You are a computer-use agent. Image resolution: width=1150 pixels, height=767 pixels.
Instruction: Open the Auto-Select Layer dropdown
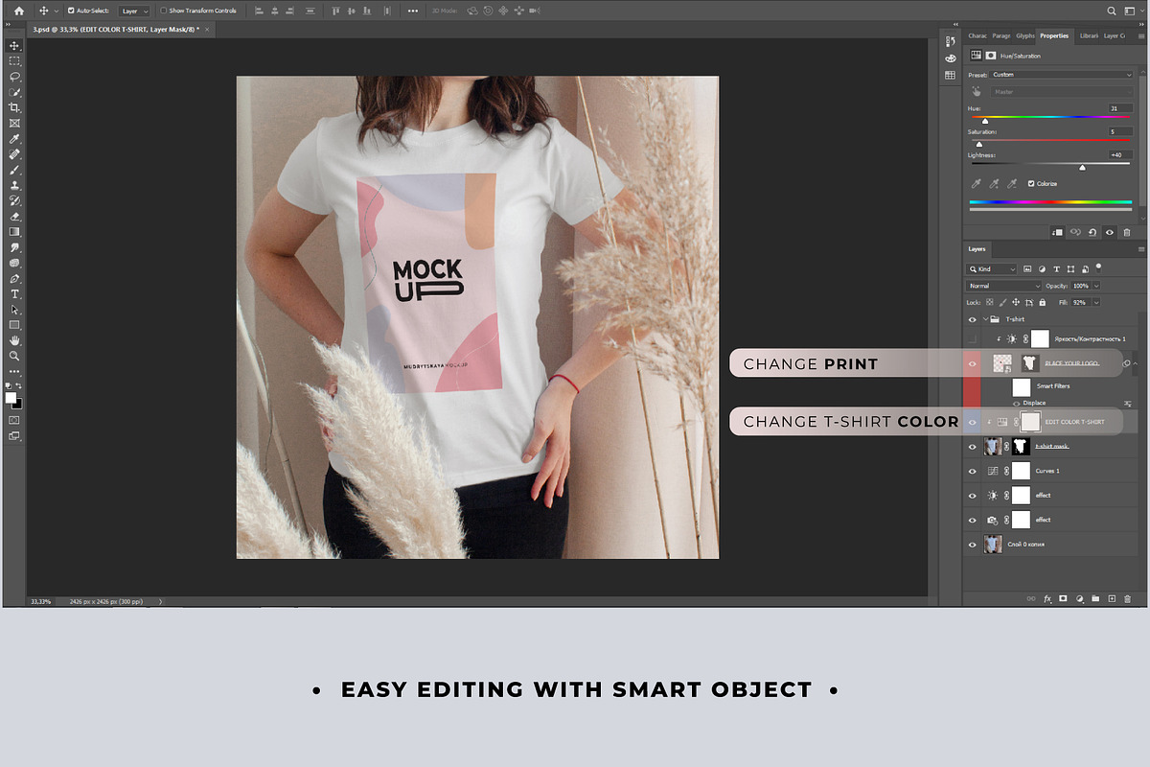coord(132,11)
